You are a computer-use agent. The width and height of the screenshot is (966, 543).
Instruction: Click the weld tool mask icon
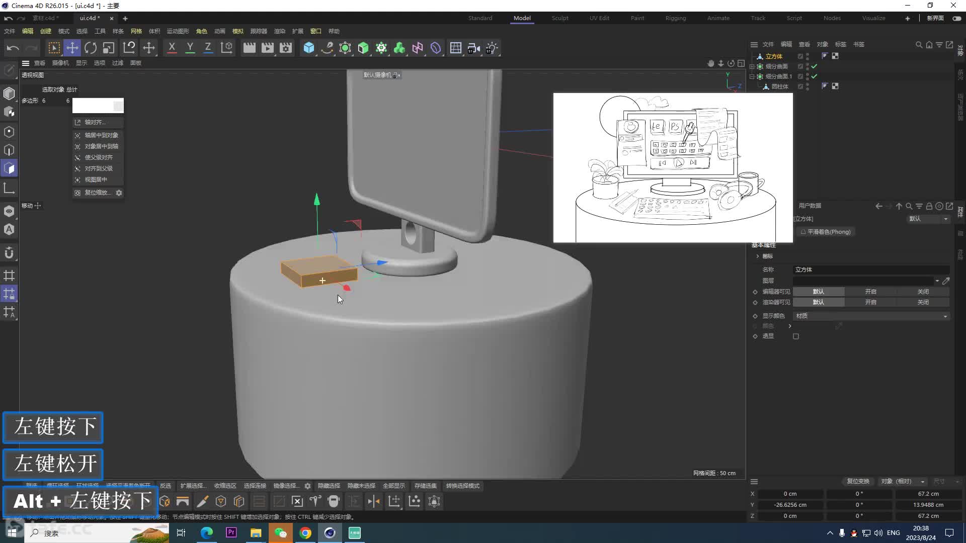tap(334, 501)
